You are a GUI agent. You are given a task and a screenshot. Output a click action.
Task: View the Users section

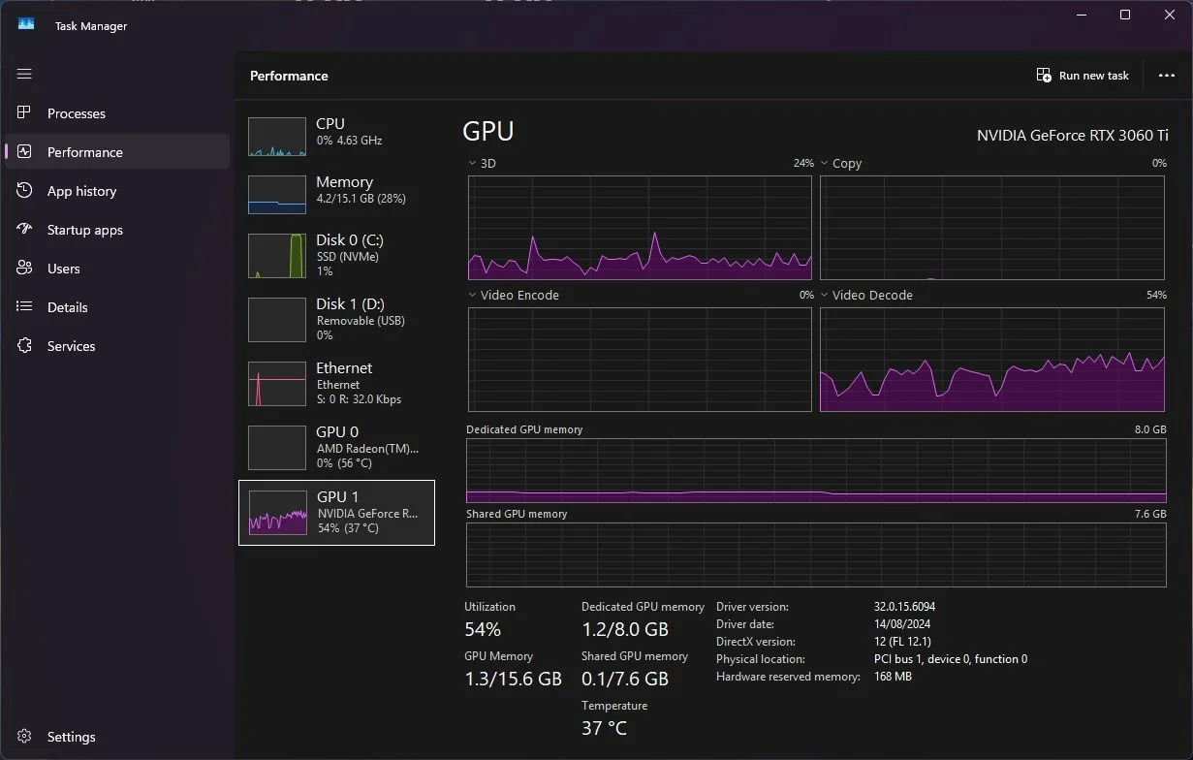[24, 269]
